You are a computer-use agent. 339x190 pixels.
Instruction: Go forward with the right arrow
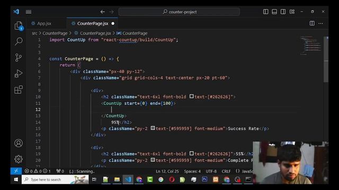tap(112, 12)
